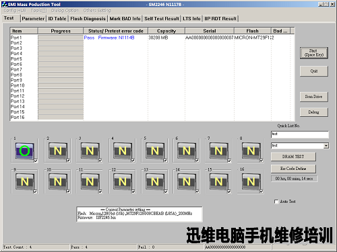The image size is (337, 252).
Task: Click the Serial column header
Action: pos(210,31)
